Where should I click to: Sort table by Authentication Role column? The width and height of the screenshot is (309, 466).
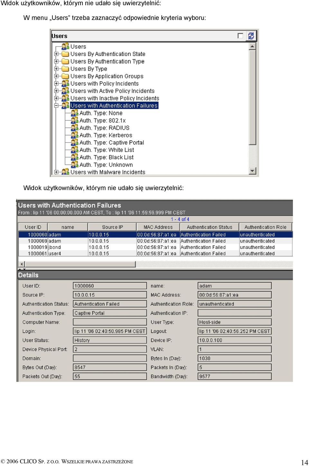[265, 227]
